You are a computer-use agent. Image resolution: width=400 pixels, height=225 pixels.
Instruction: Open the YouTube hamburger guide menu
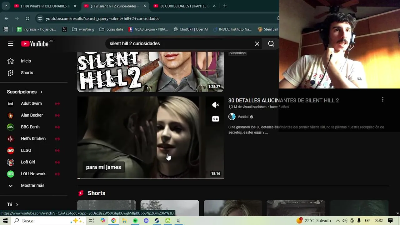click(11, 44)
